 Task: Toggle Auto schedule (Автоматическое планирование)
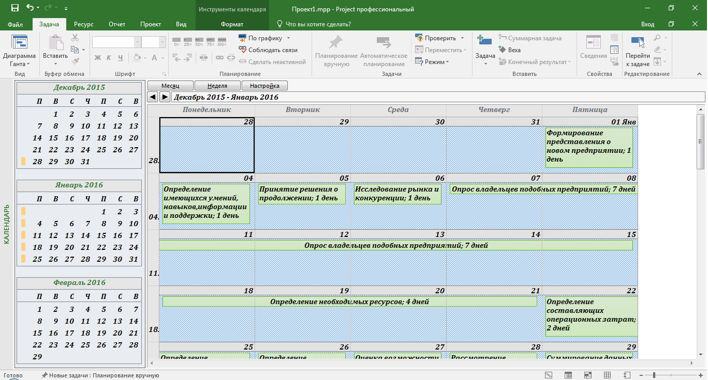384,51
